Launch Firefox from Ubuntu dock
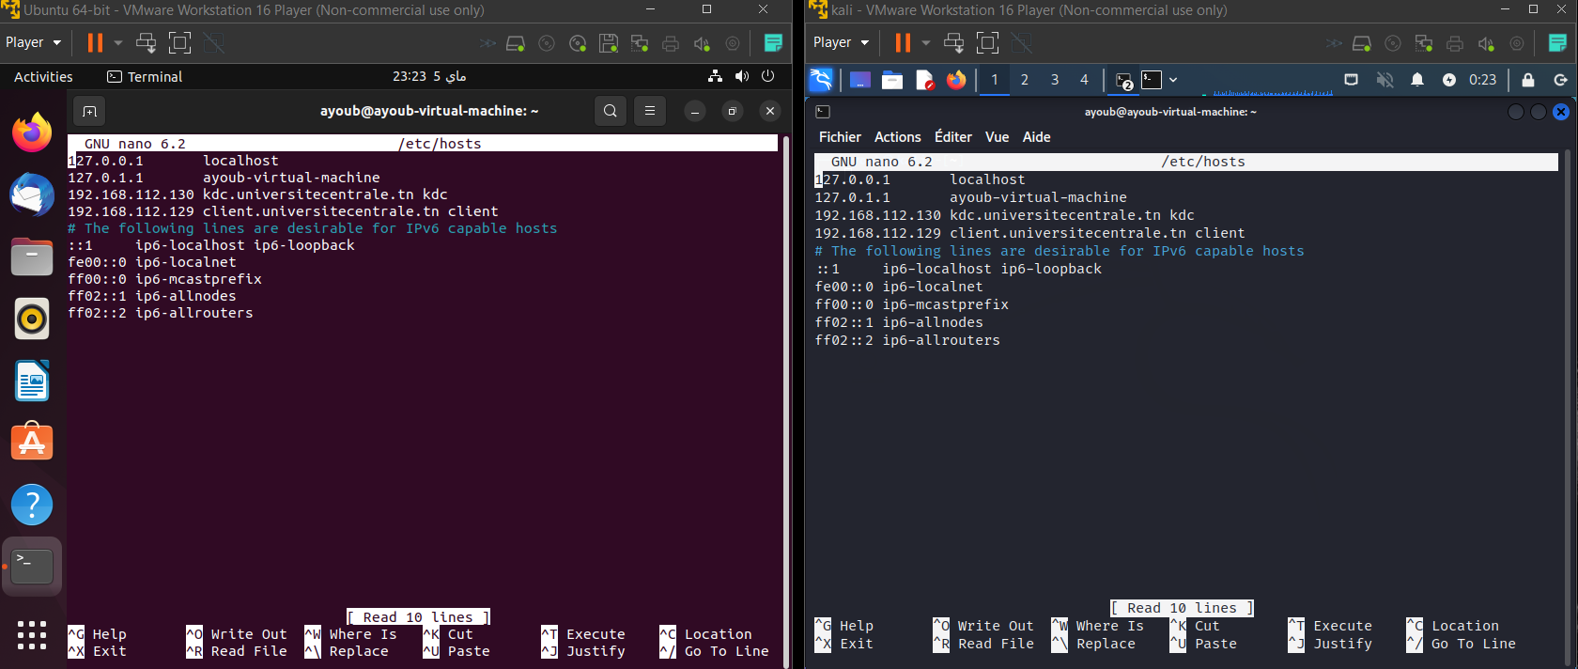Screen dimensions: 1578x669 (x=32, y=133)
